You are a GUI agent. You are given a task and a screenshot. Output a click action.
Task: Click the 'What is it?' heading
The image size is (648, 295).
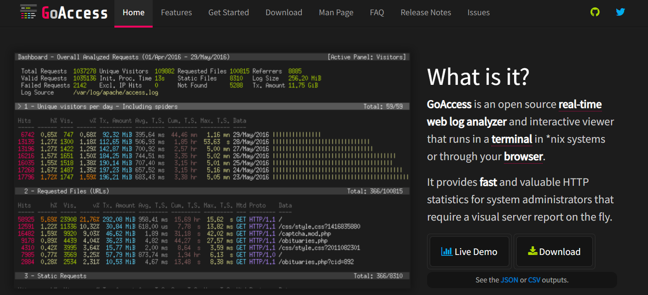478,76
